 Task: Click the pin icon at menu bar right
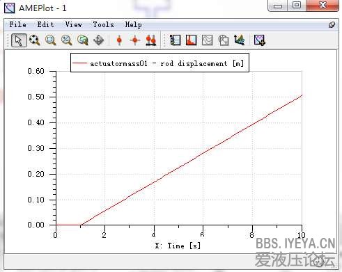pos(332,25)
